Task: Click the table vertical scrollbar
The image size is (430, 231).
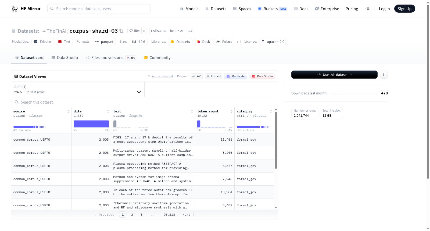Action: pos(276,140)
